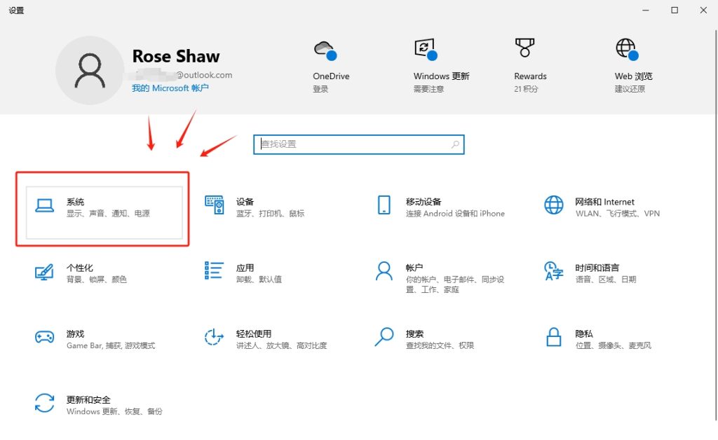Sign in to OneDrive via 登录 link
The height and width of the screenshot is (440, 718).
pyautogui.click(x=321, y=89)
